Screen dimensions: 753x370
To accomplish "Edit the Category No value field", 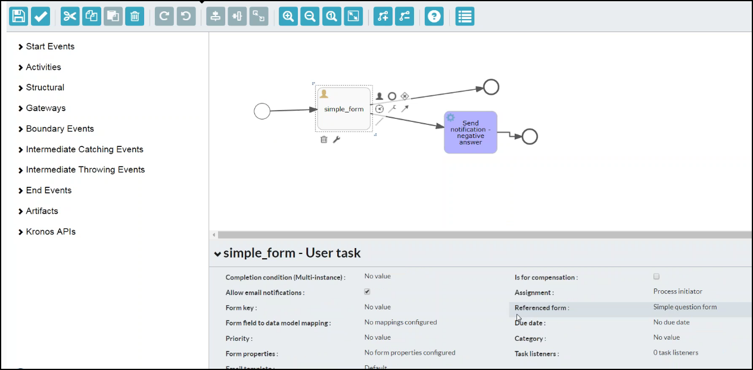I will click(x=667, y=337).
